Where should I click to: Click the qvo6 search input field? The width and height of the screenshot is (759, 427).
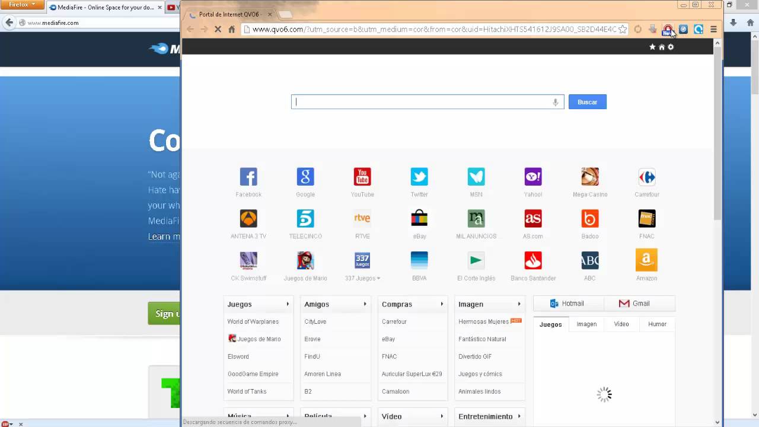[427, 102]
